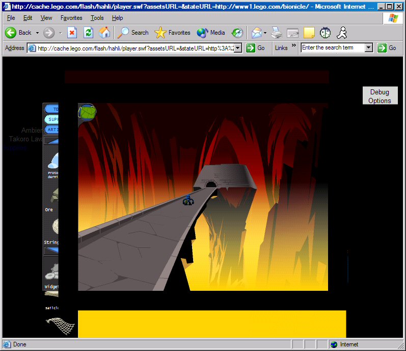
Task: Select the Widgets inventory item
Action: pos(52,275)
